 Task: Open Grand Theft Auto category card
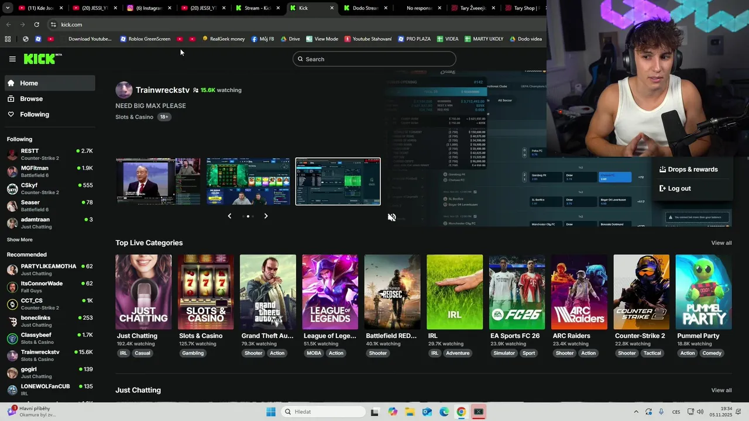pos(268,292)
